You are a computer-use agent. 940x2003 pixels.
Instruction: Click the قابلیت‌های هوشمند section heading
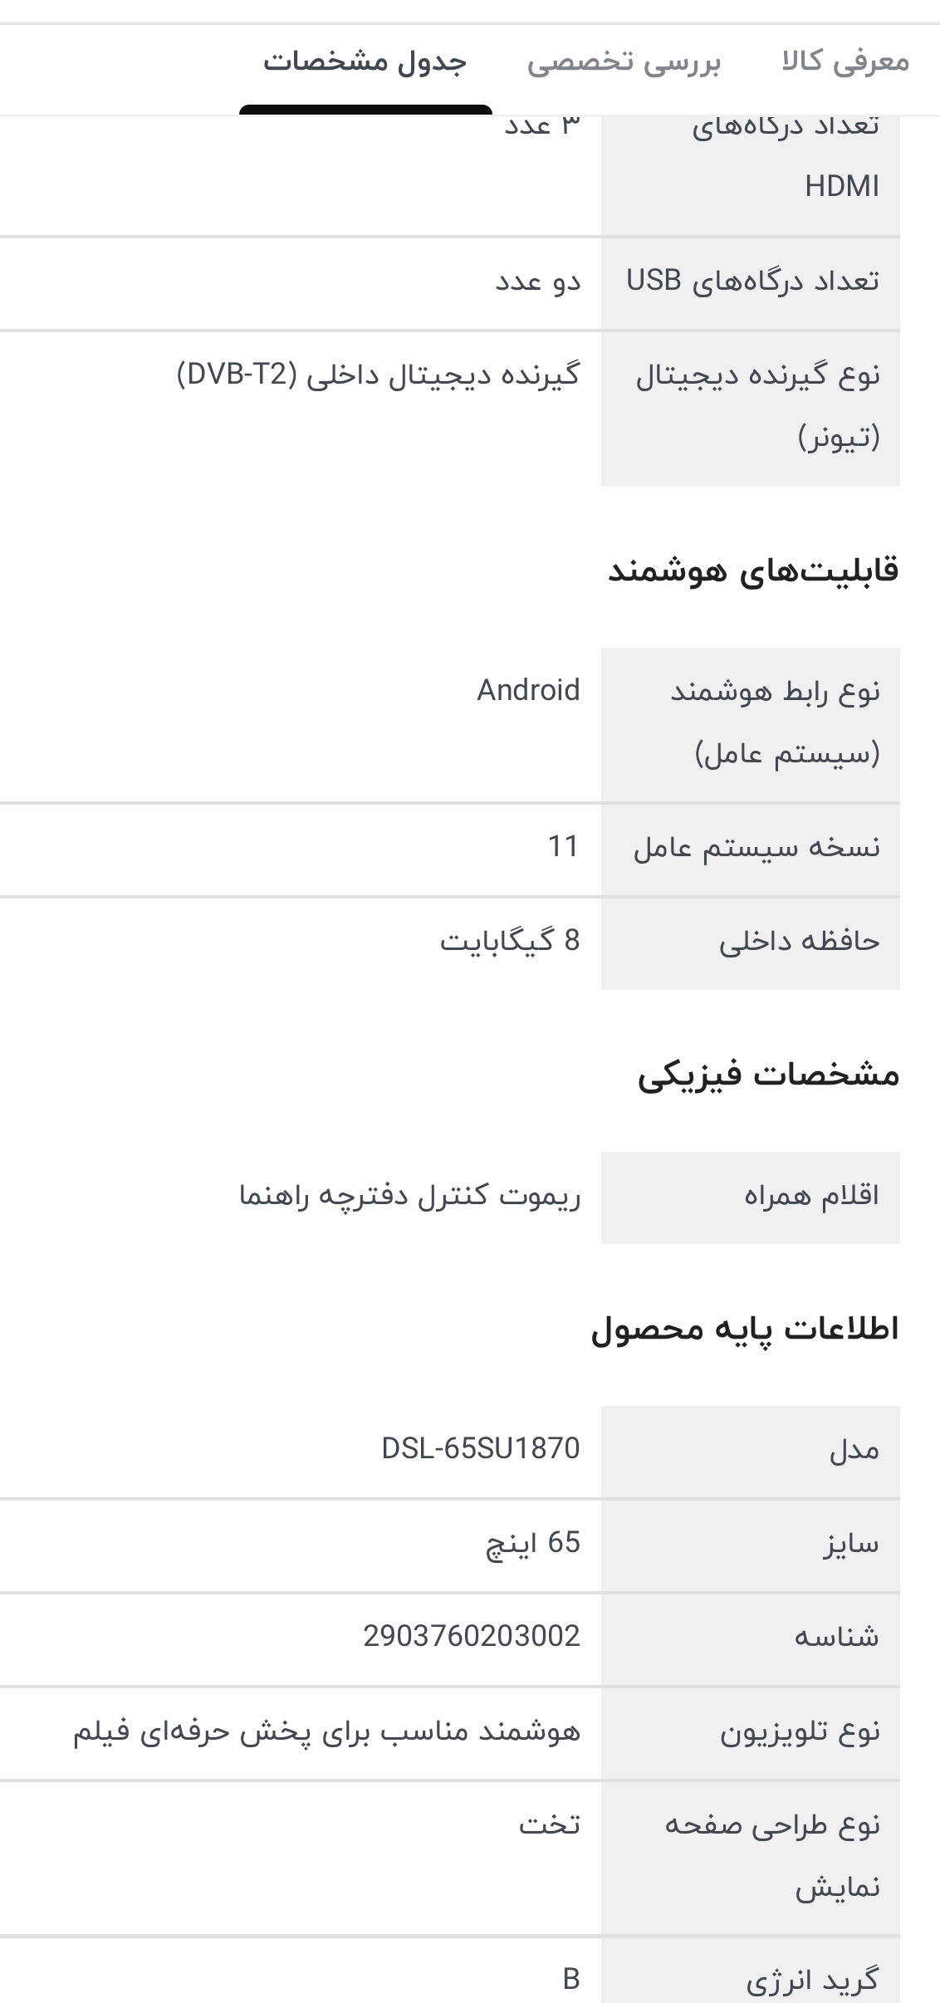(753, 571)
